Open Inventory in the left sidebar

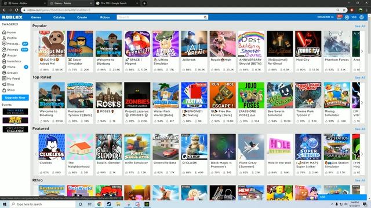click(x=12, y=61)
